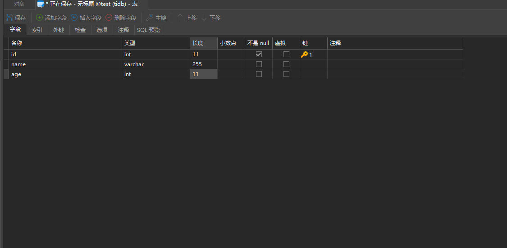Select the untitled @test (tidb) table tab
This screenshot has width=507, height=248.
click(x=91, y=4)
